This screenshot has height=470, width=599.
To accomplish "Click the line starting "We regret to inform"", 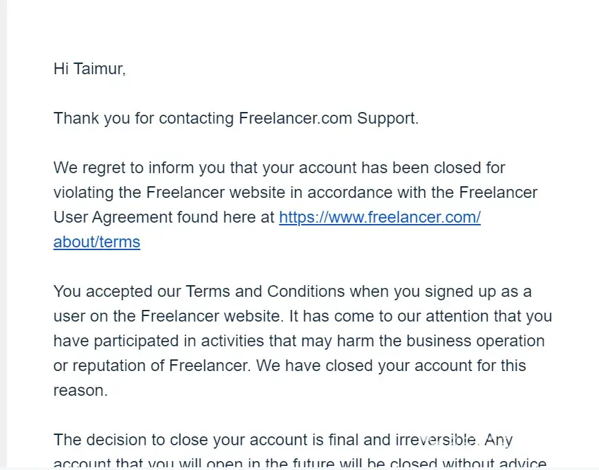I will pos(279,168).
